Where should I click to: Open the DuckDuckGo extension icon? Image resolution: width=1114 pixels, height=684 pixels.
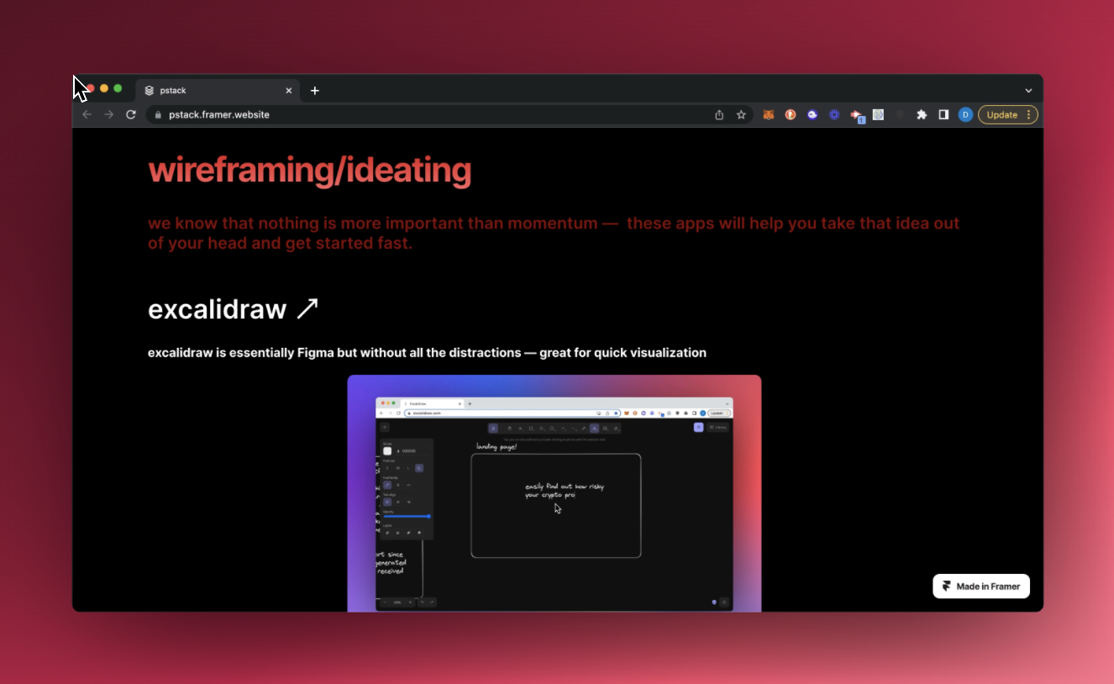tap(791, 115)
